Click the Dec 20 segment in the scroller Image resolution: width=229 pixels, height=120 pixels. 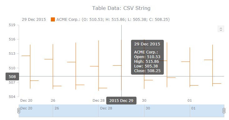click(36, 111)
